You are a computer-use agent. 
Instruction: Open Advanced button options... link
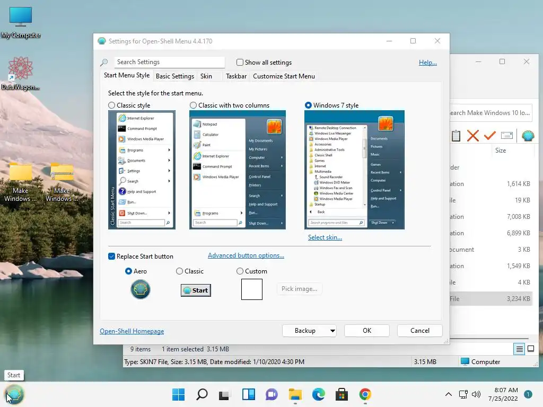[x=246, y=255]
